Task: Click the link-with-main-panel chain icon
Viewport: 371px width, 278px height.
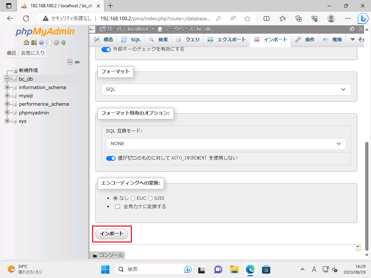Action: coord(77,62)
